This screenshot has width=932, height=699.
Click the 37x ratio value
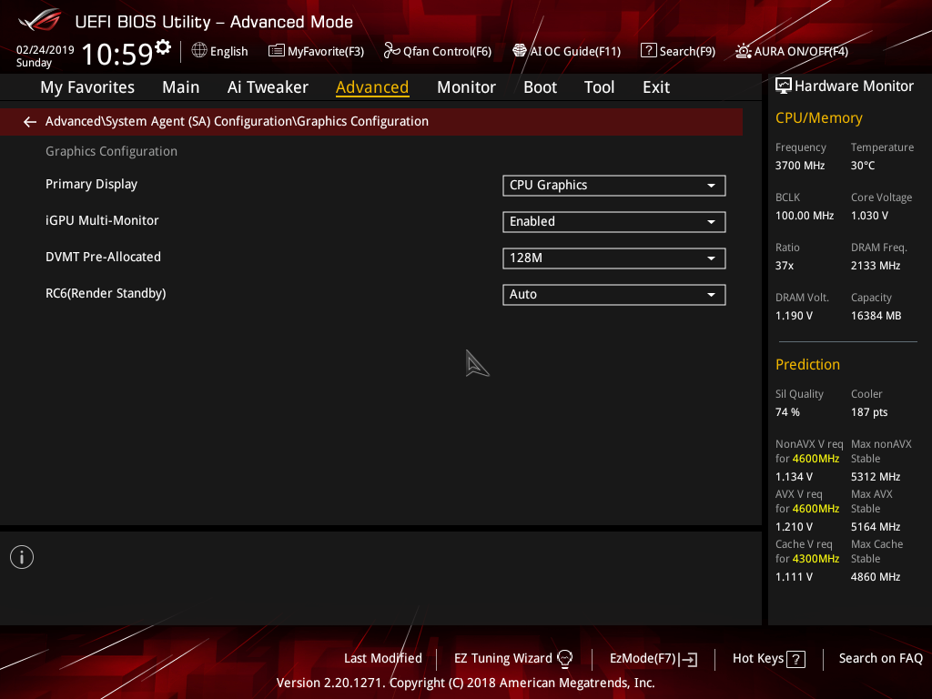(784, 266)
